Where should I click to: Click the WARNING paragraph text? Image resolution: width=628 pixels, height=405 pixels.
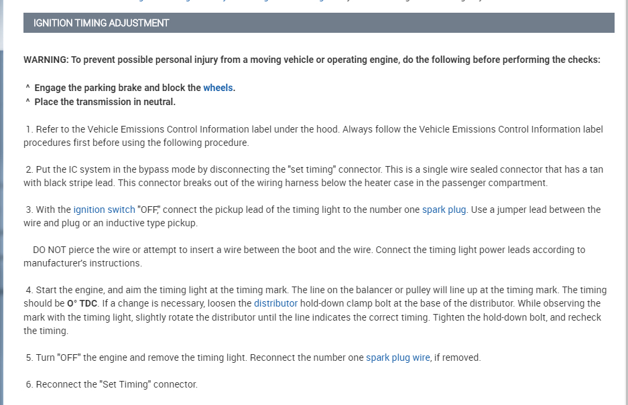point(312,60)
